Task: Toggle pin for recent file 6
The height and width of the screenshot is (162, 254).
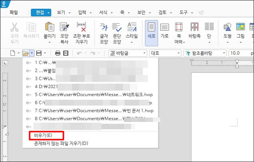Action: click(x=29, y=103)
